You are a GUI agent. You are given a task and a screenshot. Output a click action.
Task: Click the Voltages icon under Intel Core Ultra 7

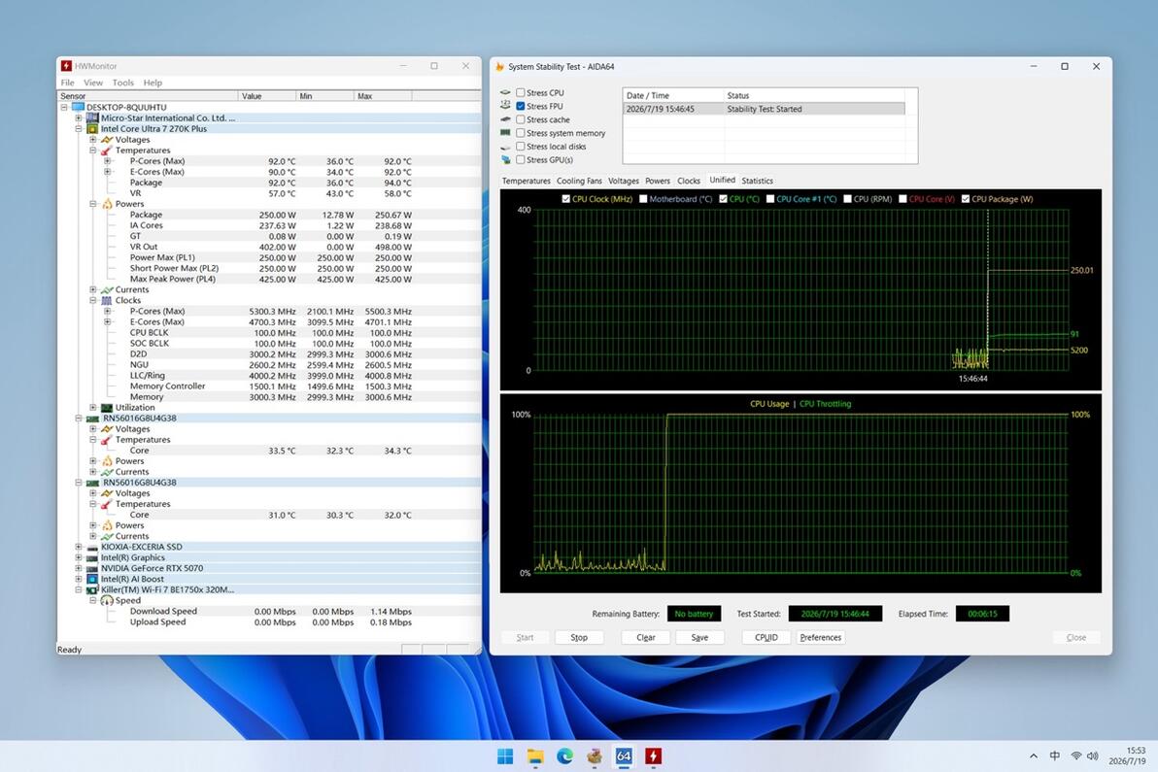pyautogui.click(x=107, y=140)
